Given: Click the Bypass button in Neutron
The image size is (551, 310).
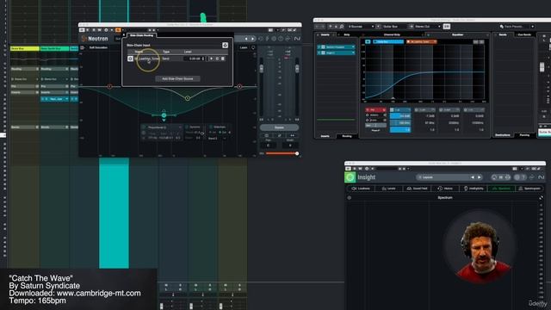Looking at the screenshot, I should 279,127.
